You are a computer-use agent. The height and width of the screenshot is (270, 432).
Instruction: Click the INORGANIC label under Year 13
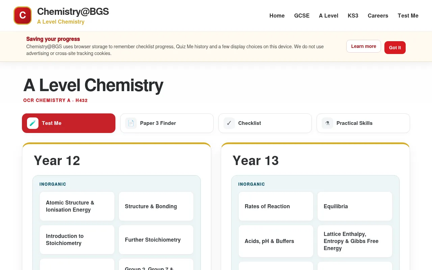(251, 184)
